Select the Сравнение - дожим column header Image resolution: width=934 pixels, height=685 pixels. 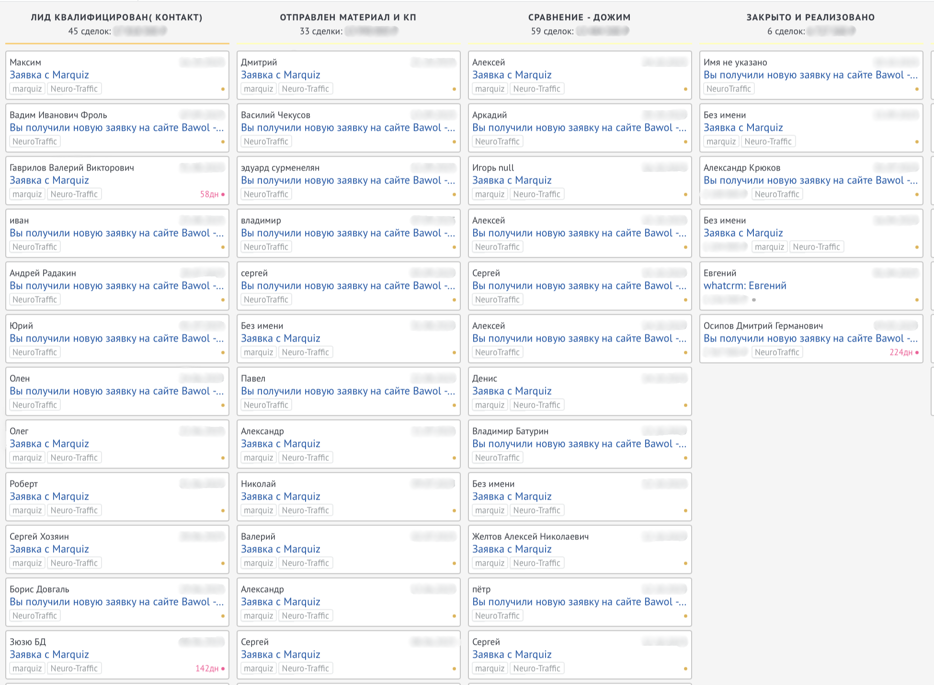(x=579, y=18)
